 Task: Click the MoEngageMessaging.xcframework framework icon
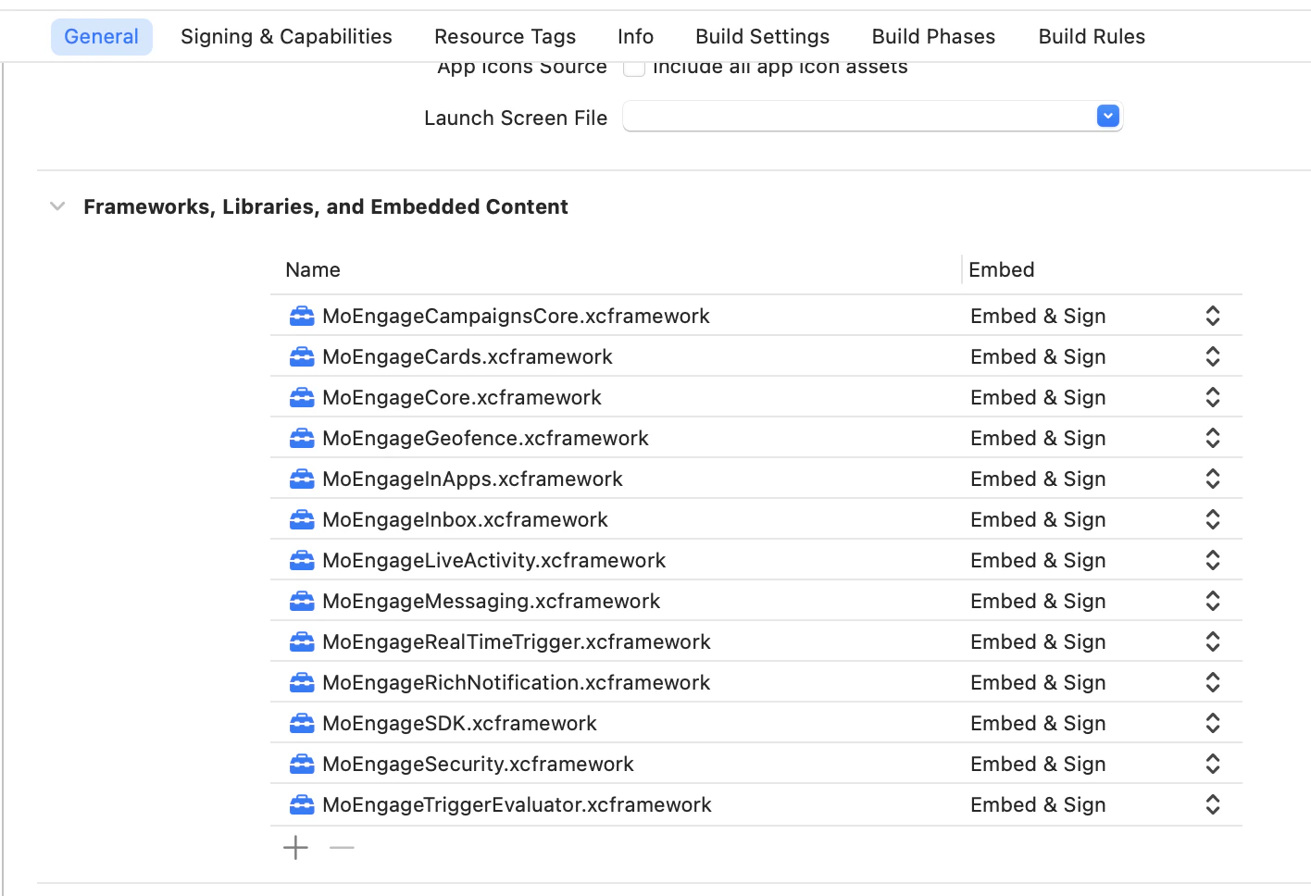[x=302, y=601]
